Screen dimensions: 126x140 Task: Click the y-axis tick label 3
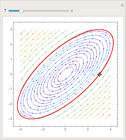click(x=11, y=29)
